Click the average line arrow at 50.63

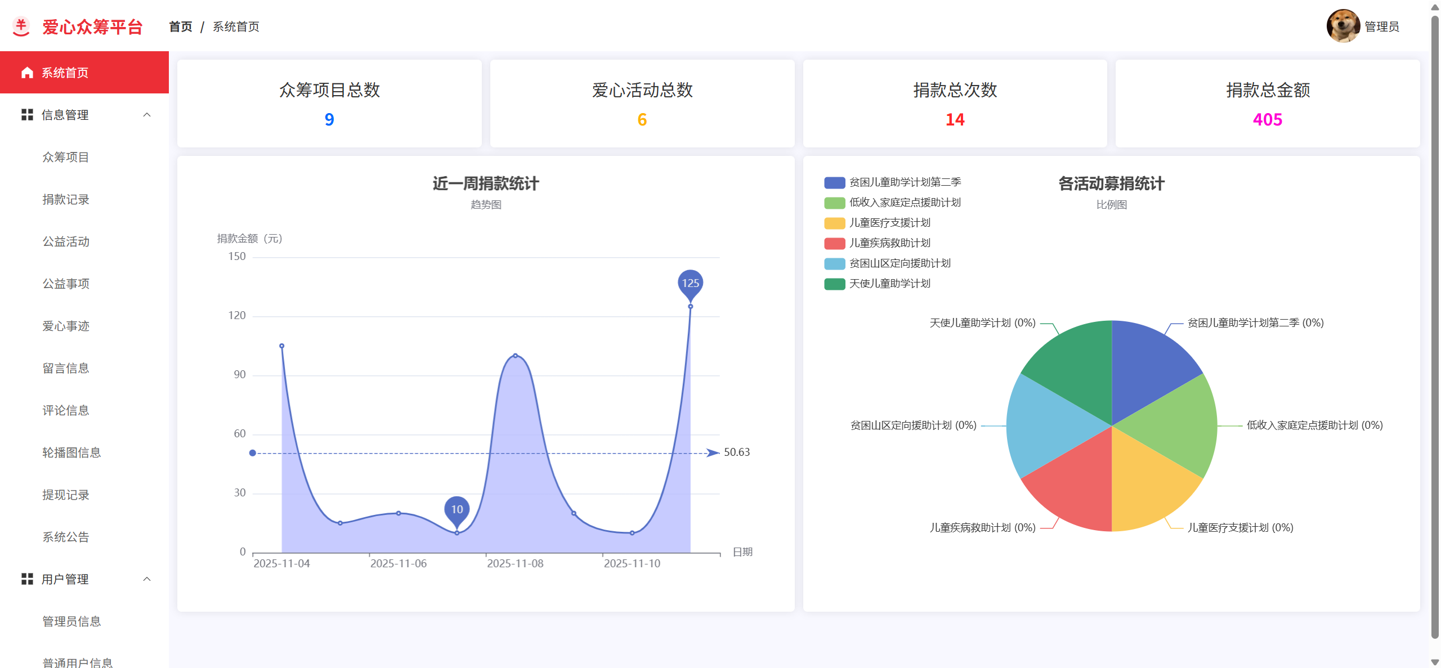[x=713, y=453]
